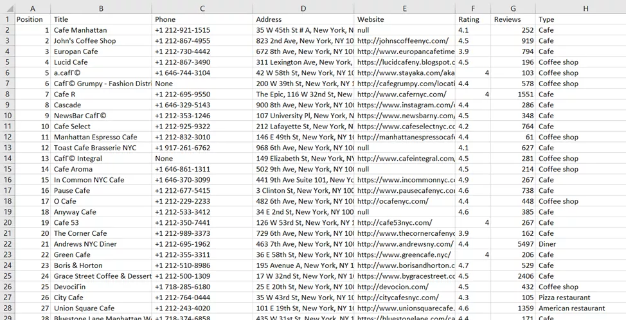Select column A header
Screen dimensions: 626x320
(x=32, y=8)
